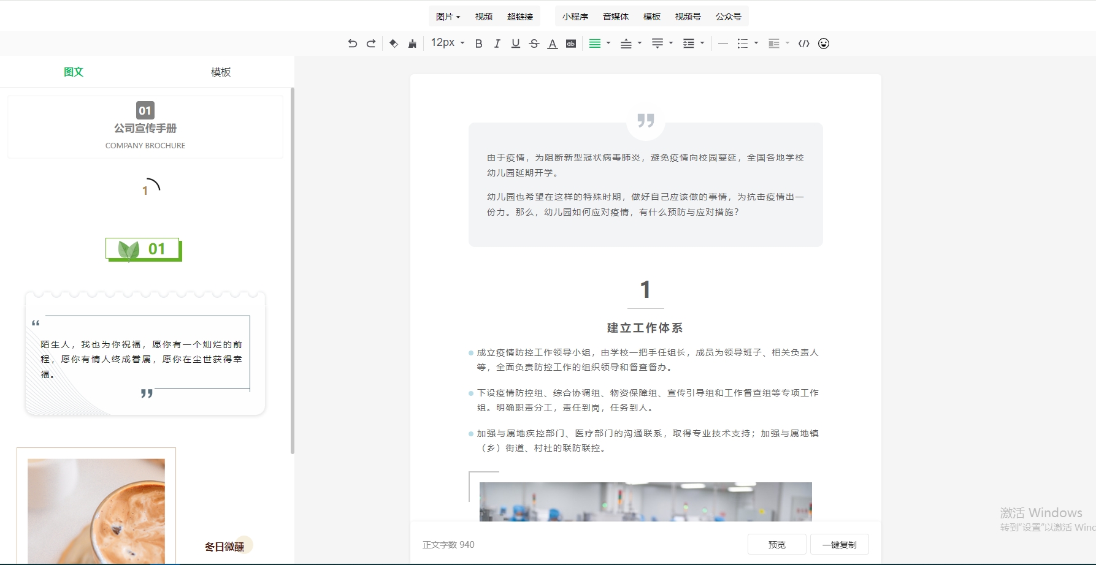Open the HTML source code view
1096x565 pixels.
pos(804,44)
